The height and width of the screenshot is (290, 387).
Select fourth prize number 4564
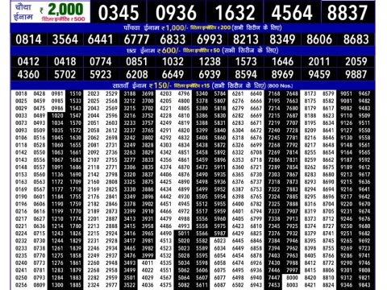point(292,13)
